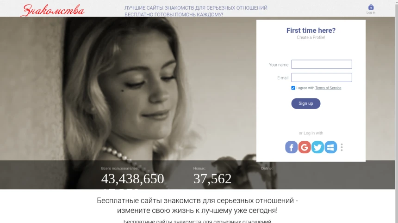Open the red Знакомства logo
This screenshot has width=398, height=223.
coord(53,11)
